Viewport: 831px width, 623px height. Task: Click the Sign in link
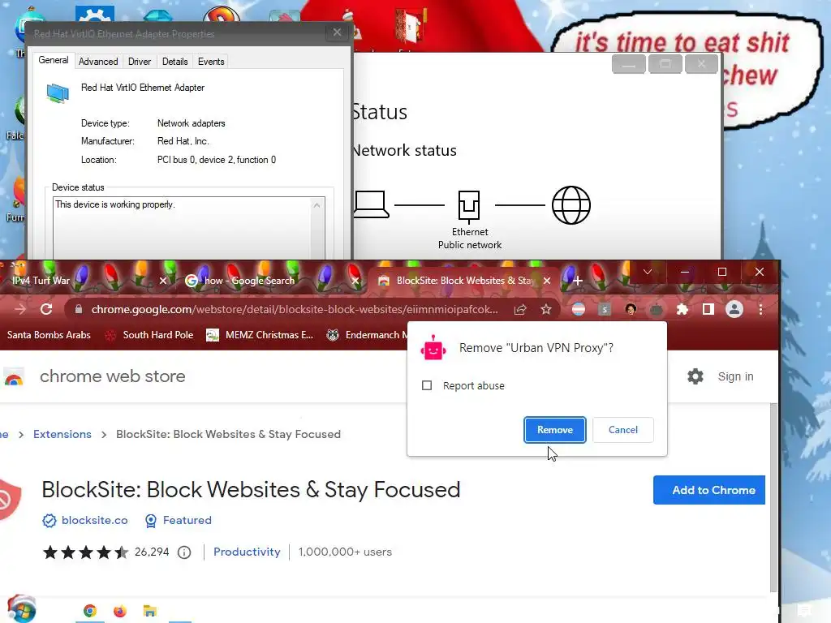[x=735, y=376]
